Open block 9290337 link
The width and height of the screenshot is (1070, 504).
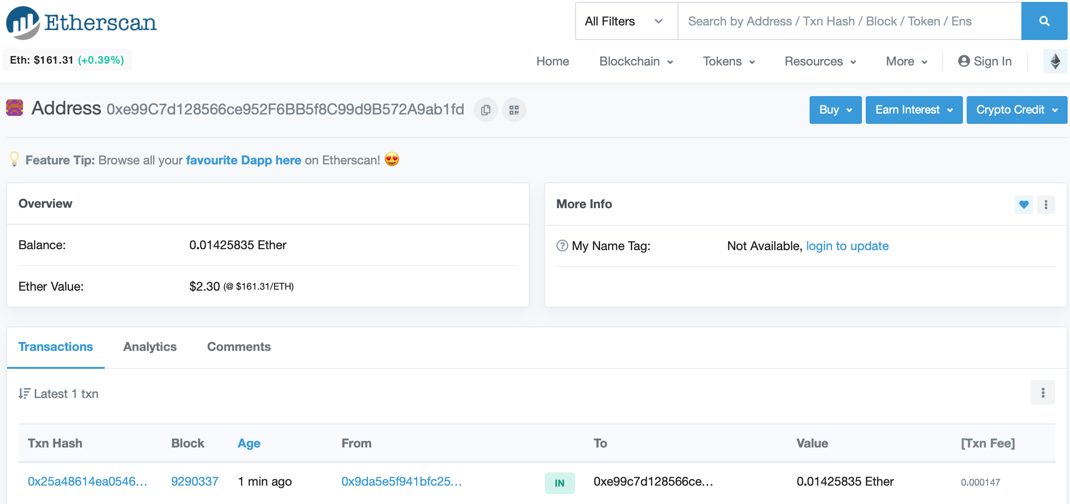click(194, 481)
